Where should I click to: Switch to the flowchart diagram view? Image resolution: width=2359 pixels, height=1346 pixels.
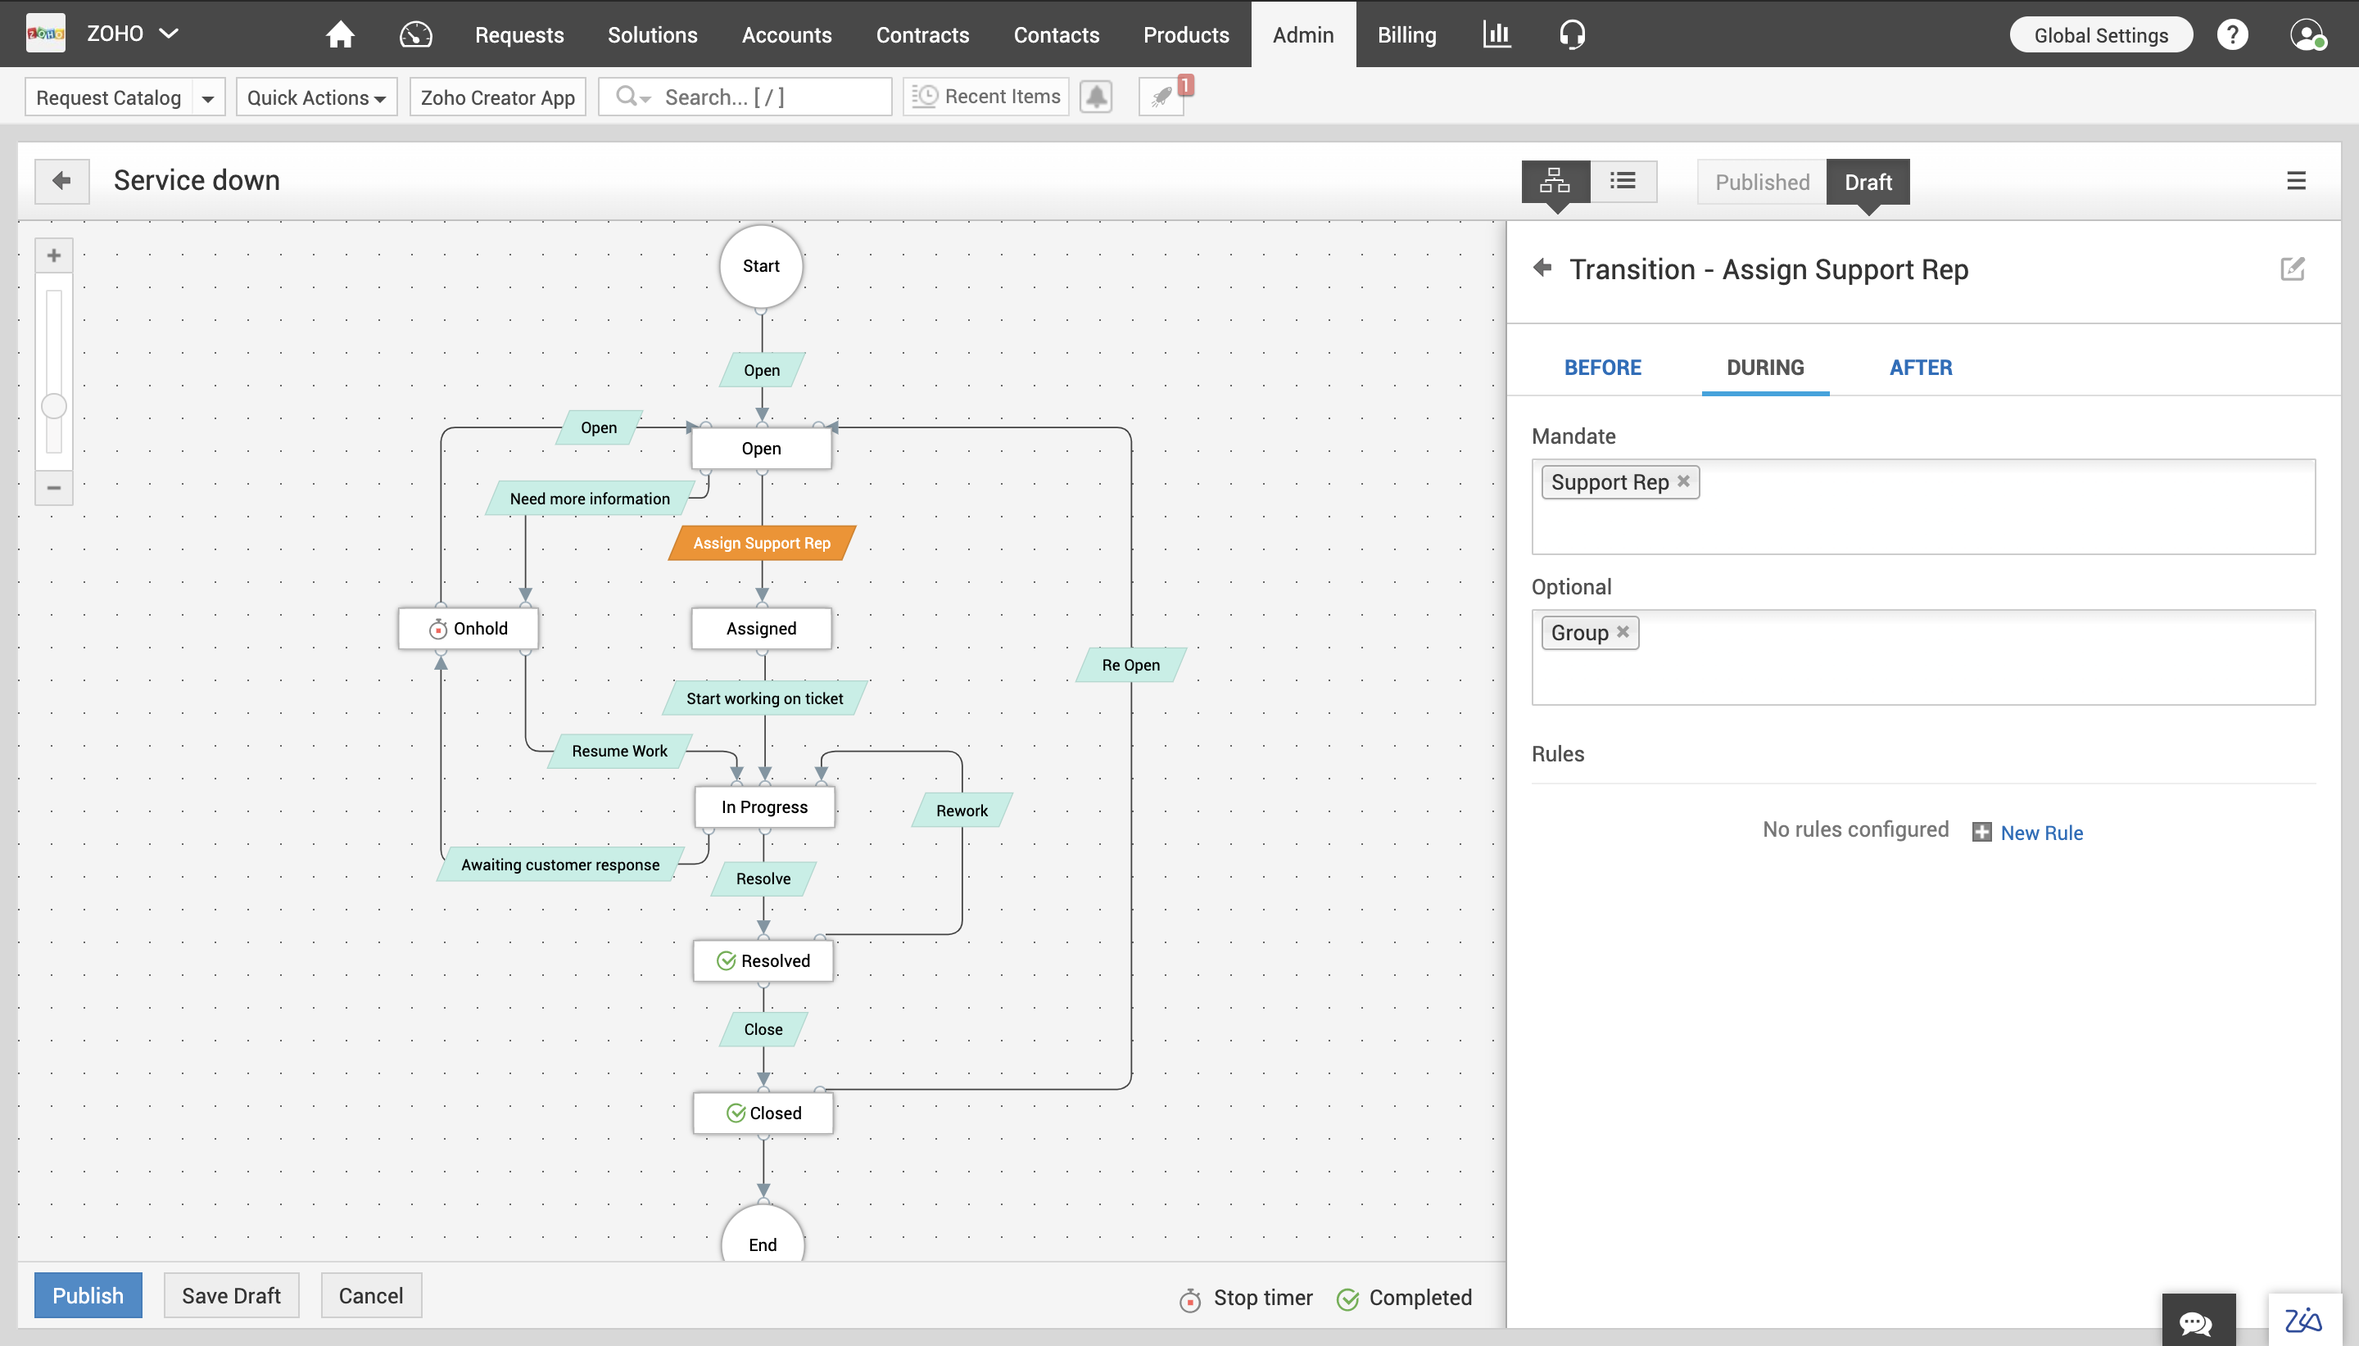pos(1555,181)
